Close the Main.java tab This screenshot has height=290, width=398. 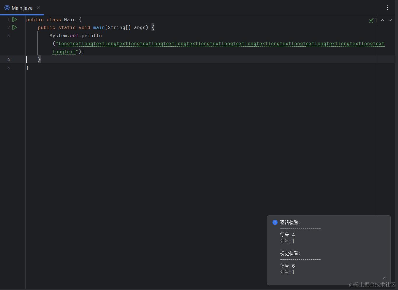(38, 8)
